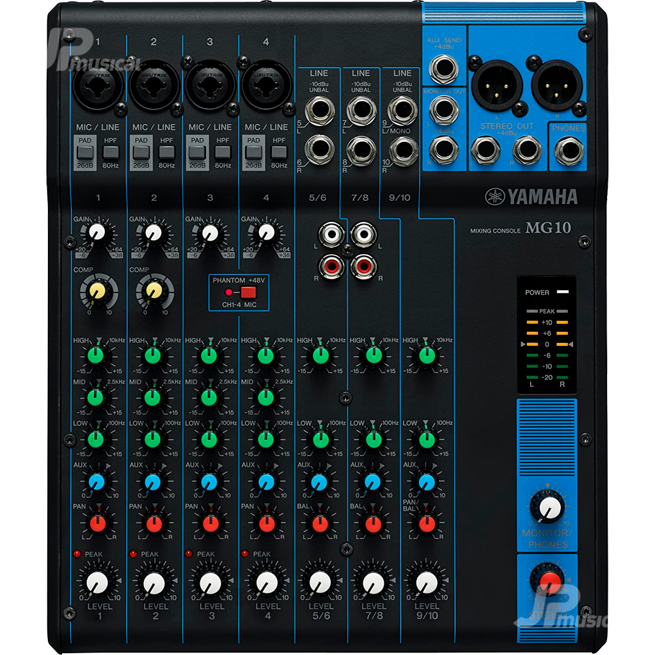Screen dimensions: 655x655
Task: Toggle the PAD 26dB switch on channel 3
Action: tap(197, 152)
